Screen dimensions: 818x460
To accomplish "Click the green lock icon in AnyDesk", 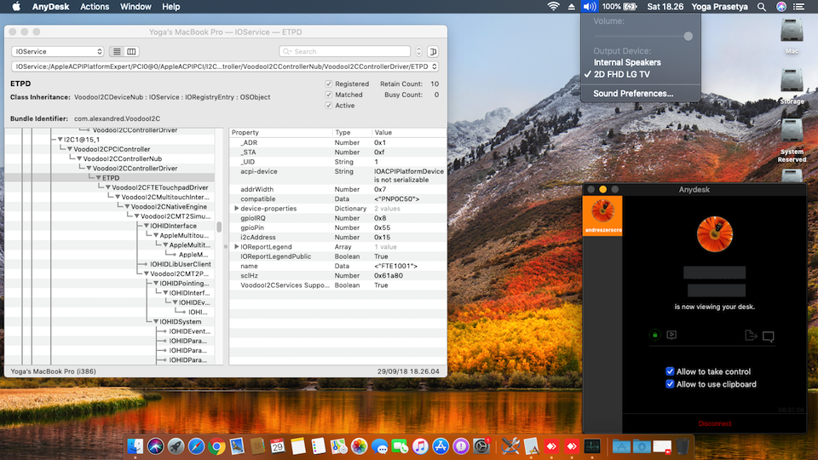I will click(654, 336).
